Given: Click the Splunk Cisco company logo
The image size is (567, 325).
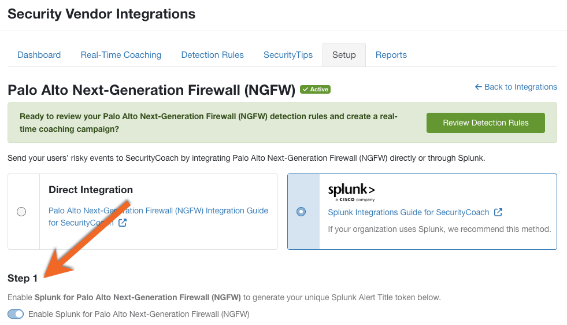Looking at the screenshot, I should pyautogui.click(x=351, y=192).
